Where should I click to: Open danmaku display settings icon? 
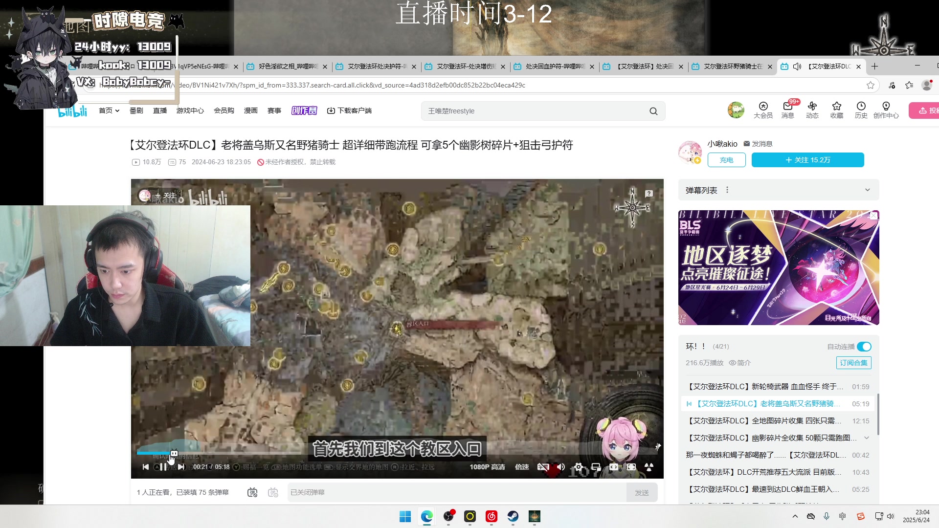point(273,492)
